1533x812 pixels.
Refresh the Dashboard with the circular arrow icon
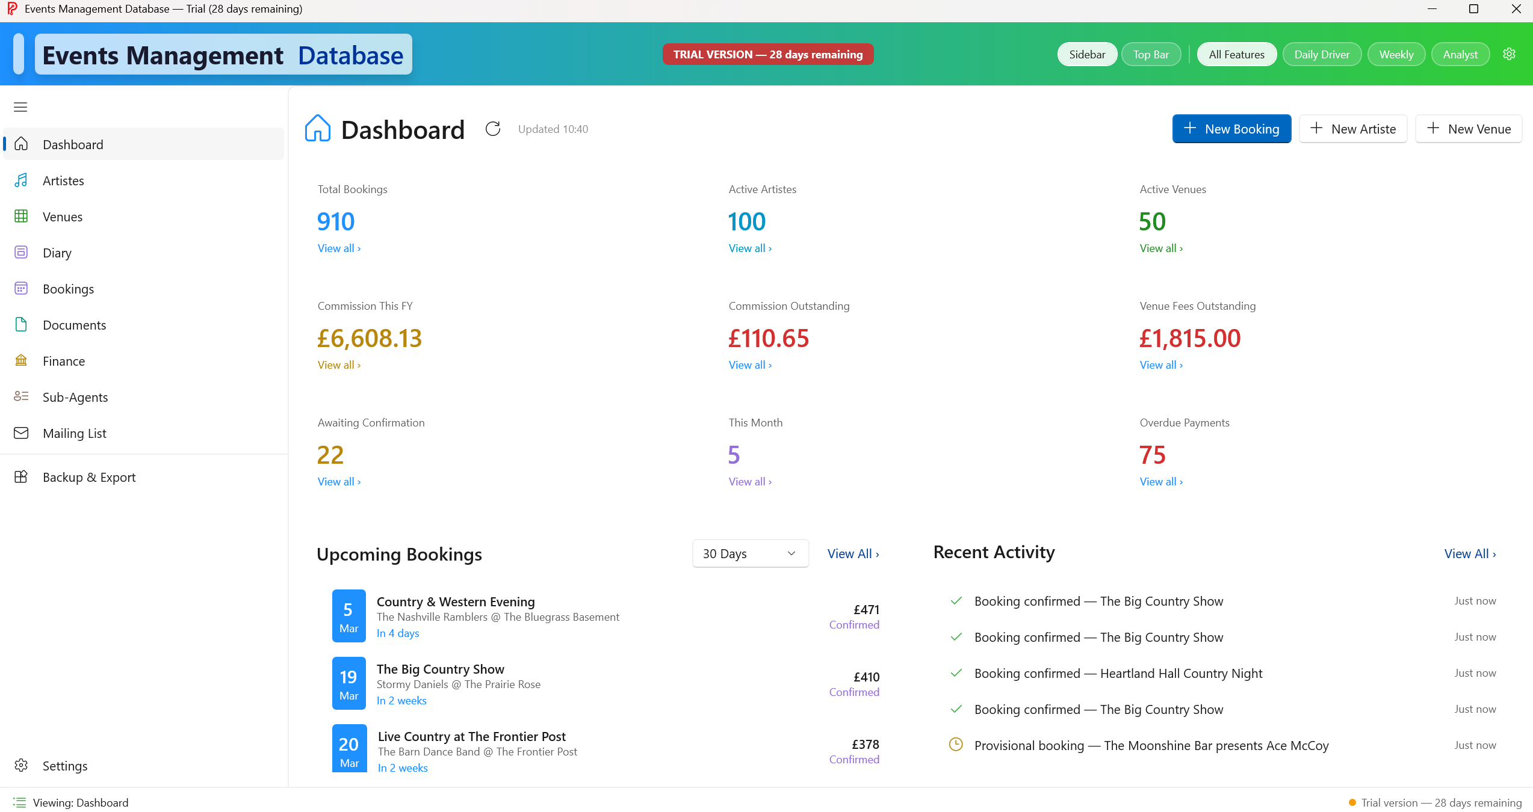493,129
